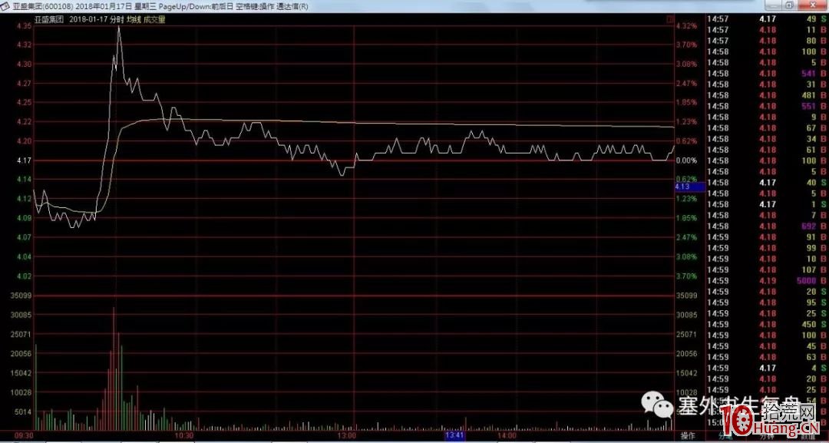
Task: Click the 操作 button below the chart
Action: (x=688, y=436)
